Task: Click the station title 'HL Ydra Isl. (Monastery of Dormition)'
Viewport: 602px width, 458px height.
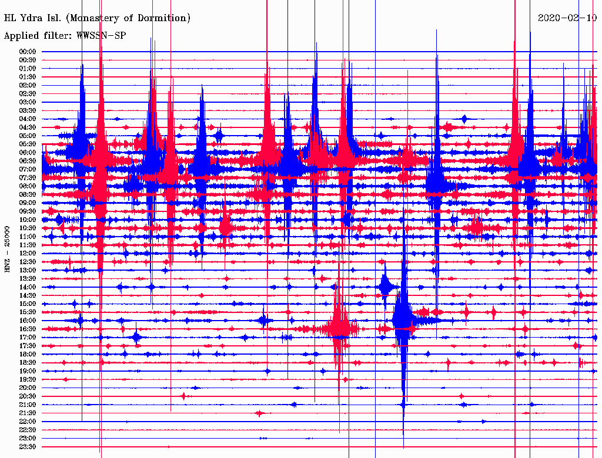Action: tap(97, 18)
